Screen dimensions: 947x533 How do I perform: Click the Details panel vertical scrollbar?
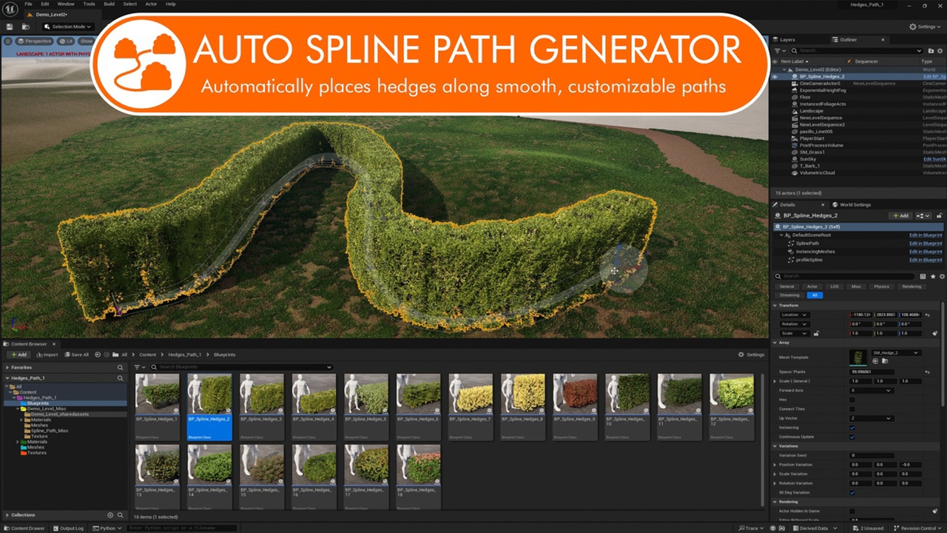tap(943, 354)
